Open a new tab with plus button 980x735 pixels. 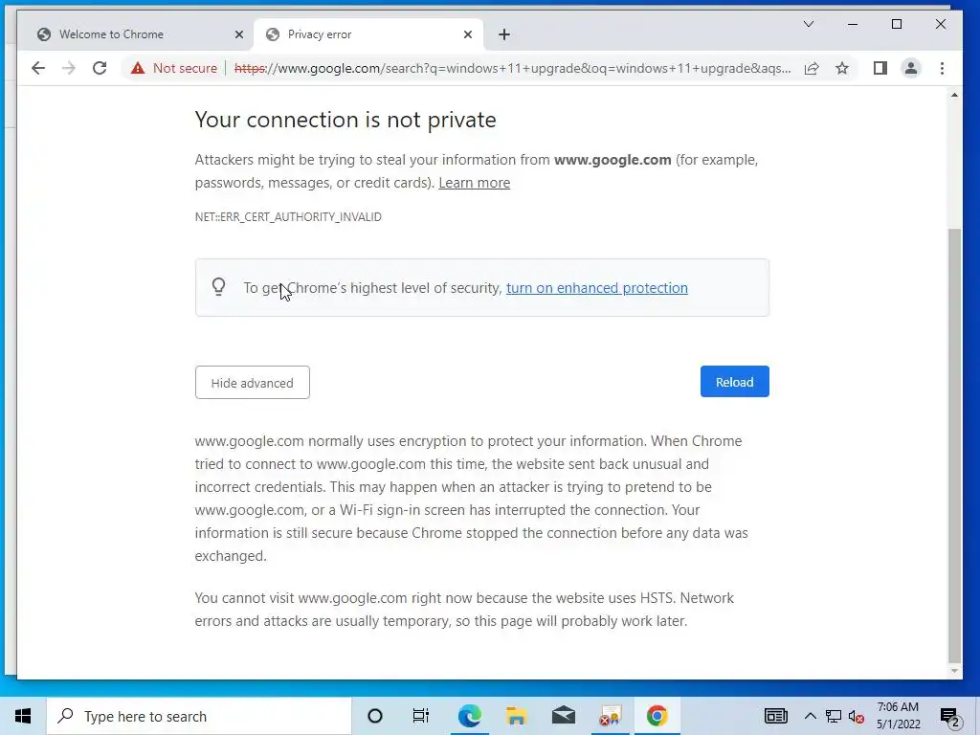[x=504, y=34]
